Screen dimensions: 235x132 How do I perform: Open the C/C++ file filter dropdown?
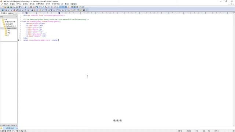click(9, 125)
